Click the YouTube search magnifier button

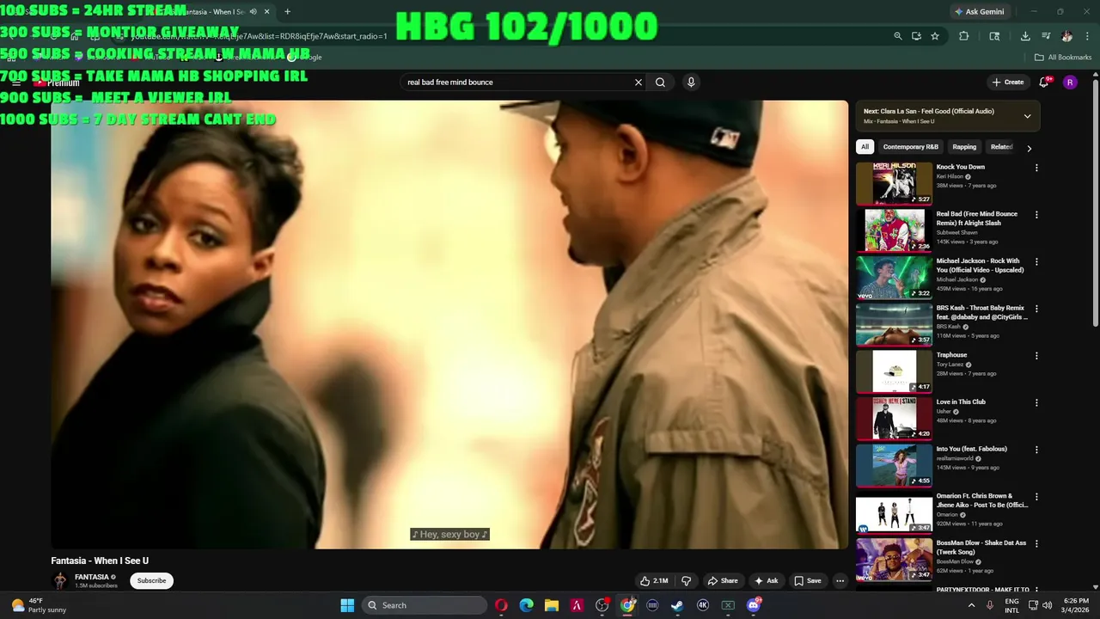pos(660,83)
